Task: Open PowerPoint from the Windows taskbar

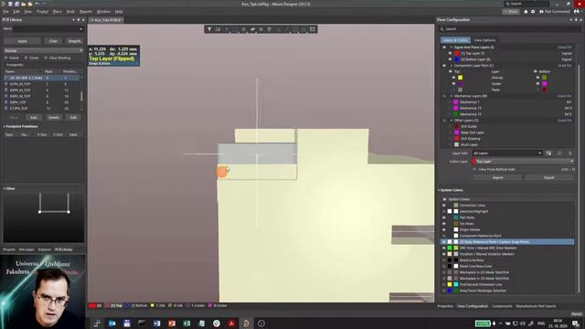Action: click(x=172, y=323)
